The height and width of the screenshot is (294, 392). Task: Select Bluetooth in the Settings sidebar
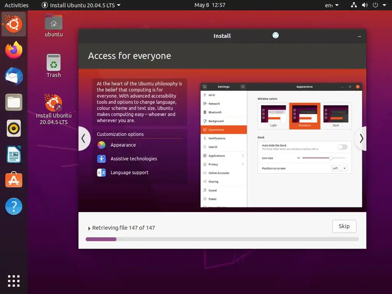click(224, 112)
